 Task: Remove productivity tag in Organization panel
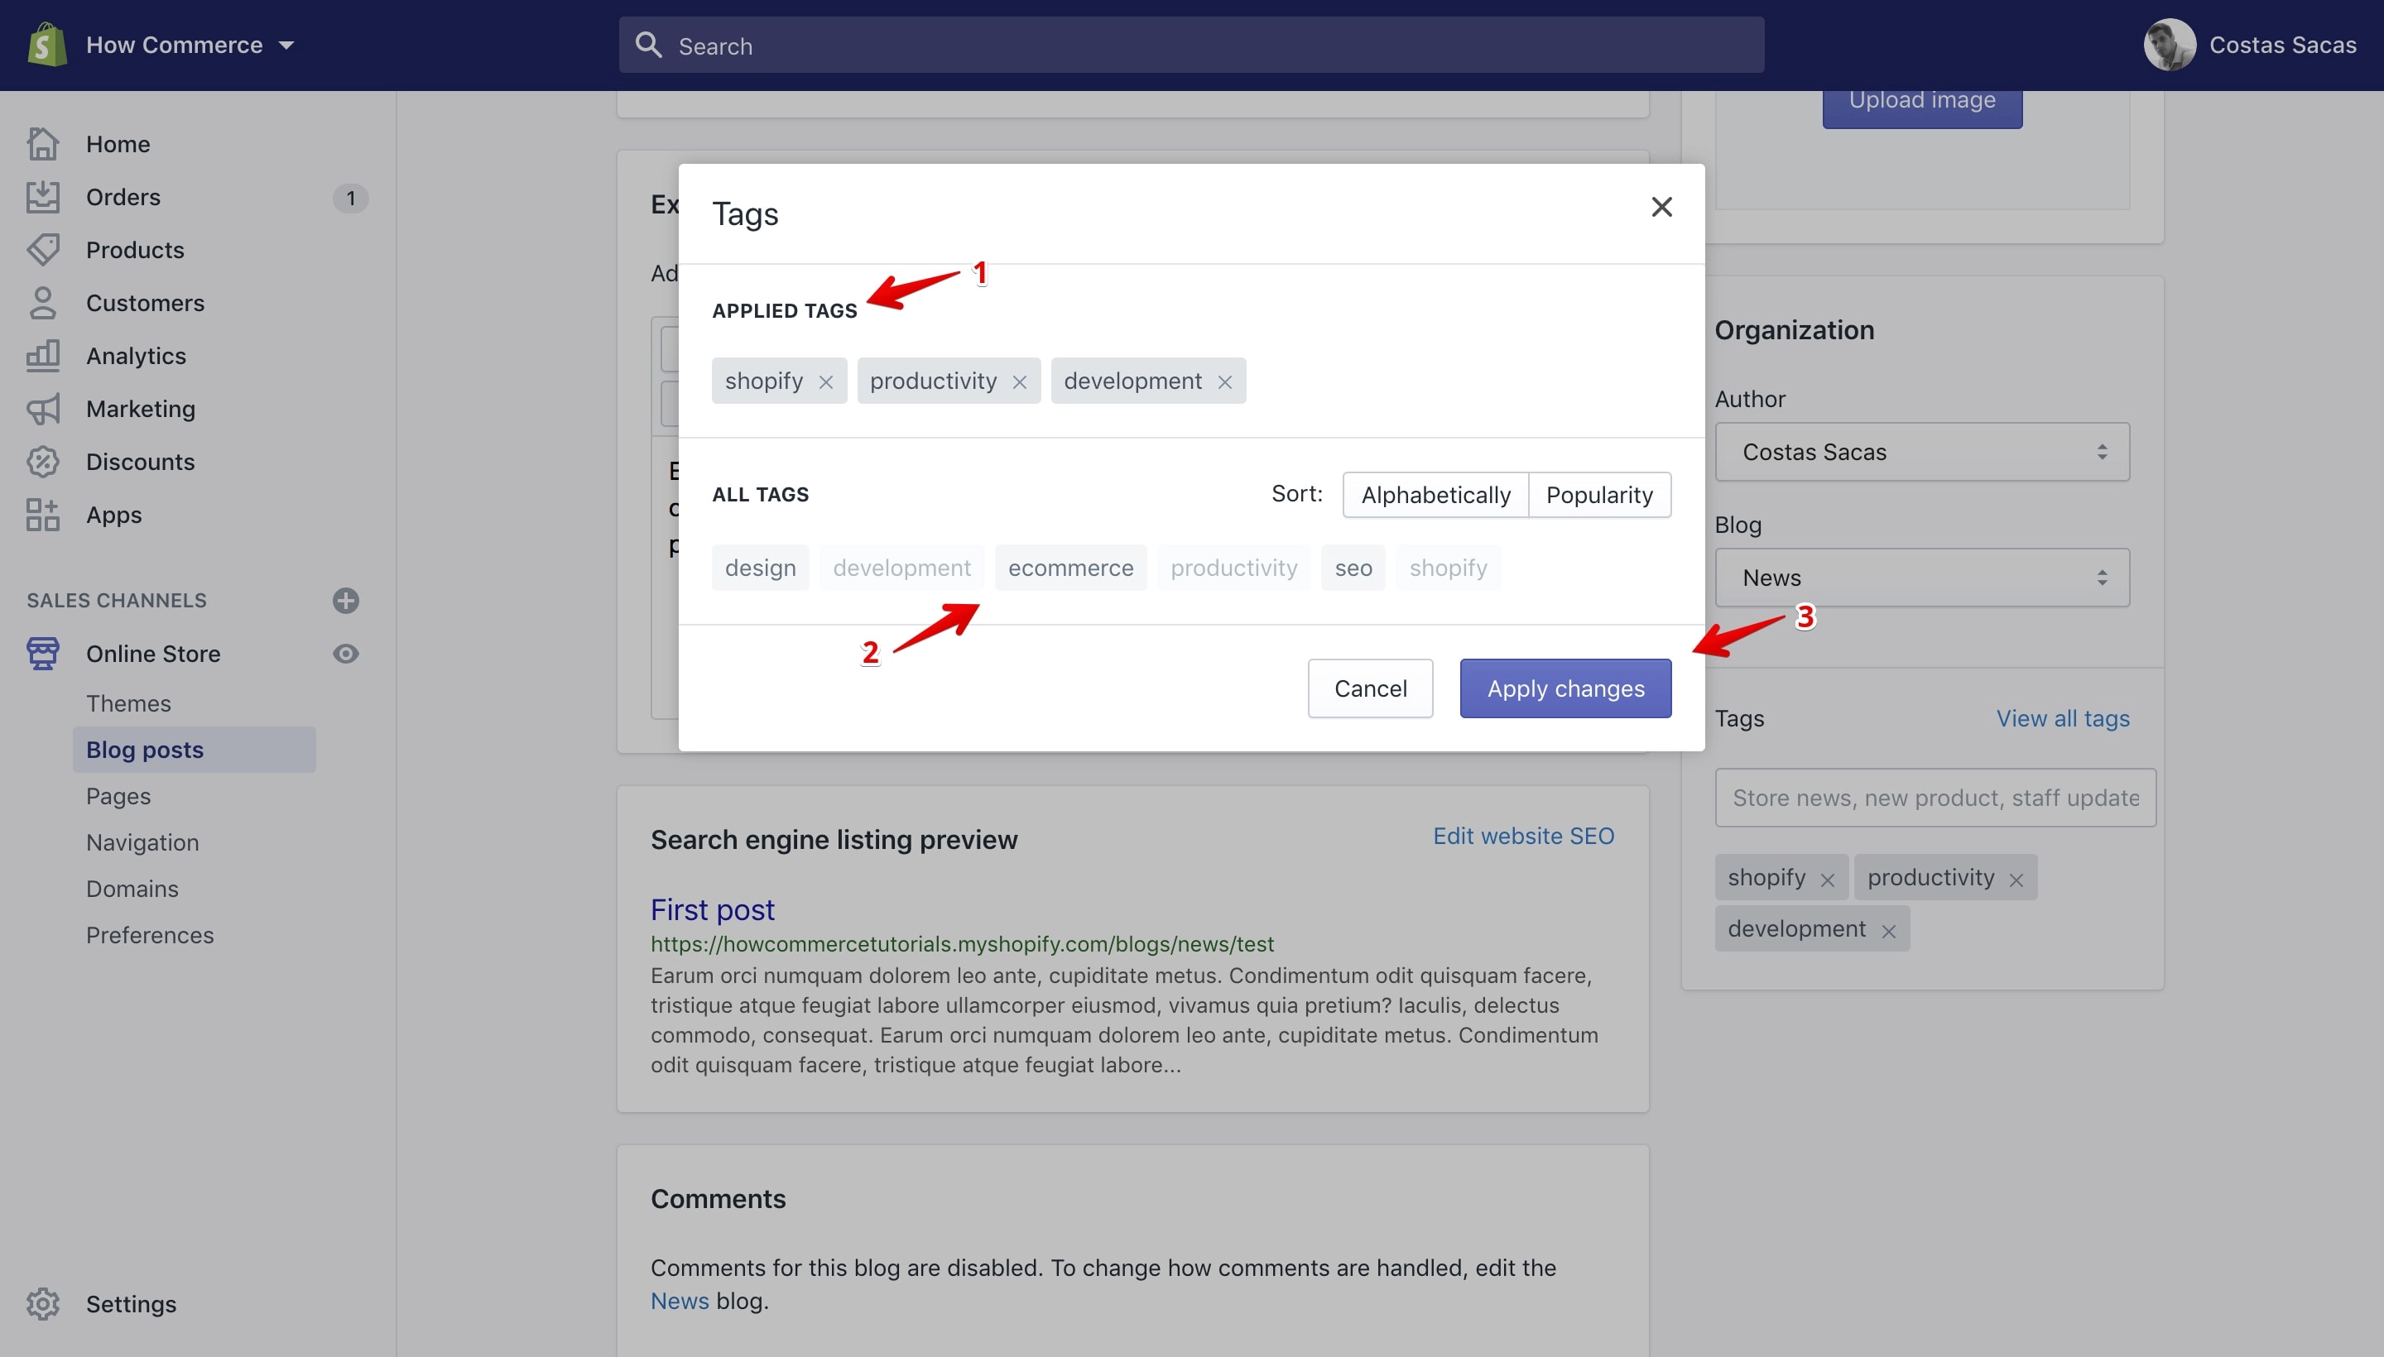click(2016, 880)
